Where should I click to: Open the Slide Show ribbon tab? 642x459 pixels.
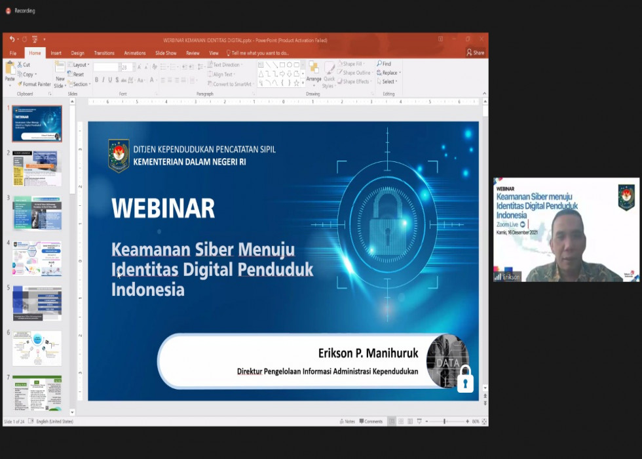pos(166,53)
